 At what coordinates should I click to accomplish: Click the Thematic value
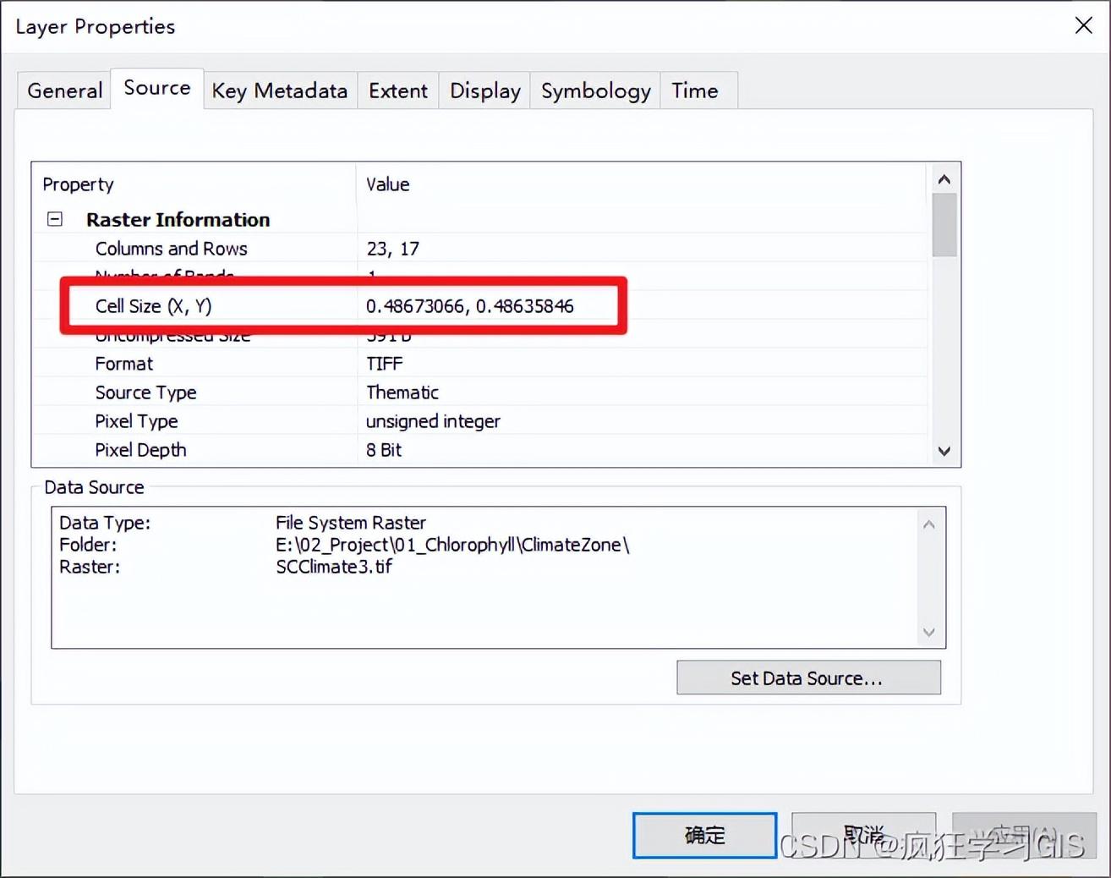[x=402, y=392]
